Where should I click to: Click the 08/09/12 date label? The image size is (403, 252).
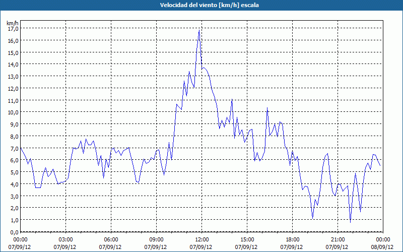click(382, 247)
